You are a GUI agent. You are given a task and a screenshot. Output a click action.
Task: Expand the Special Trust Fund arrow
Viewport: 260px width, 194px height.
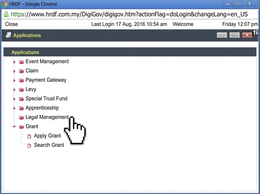(x=14, y=99)
